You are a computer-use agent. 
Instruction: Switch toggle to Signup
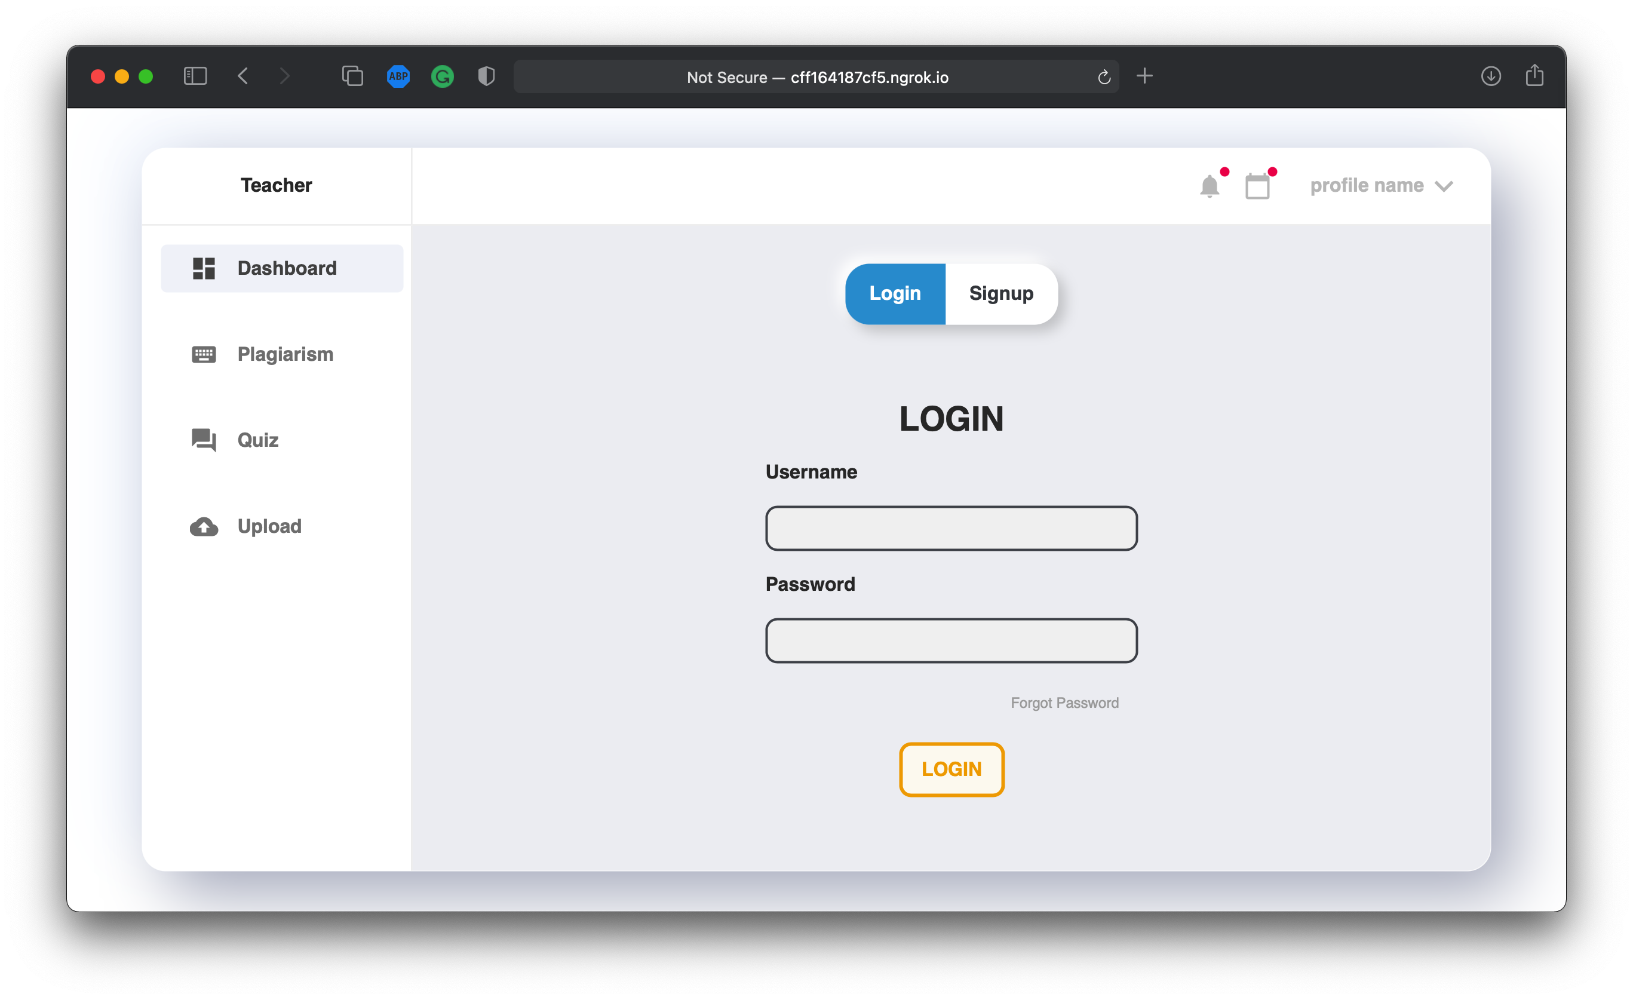[x=1000, y=293]
